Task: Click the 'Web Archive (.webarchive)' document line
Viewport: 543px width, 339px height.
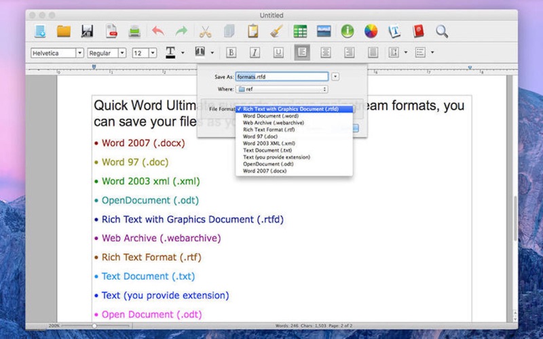Action: (x=161, y=239)
